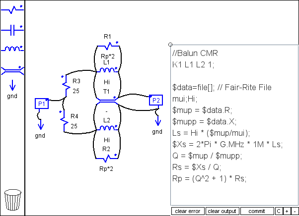Click the 'K1 L1 L2 1;' line
Image resolution: width=299 pixels, height=216 pixels.
coord(193,64)
